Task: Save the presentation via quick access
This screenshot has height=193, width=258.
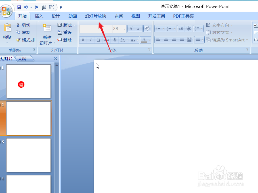Action: coord(19,7)
